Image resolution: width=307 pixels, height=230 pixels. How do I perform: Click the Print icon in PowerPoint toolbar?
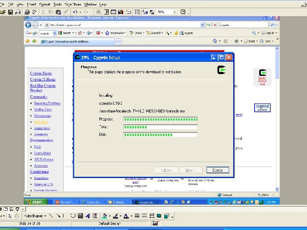27,12
